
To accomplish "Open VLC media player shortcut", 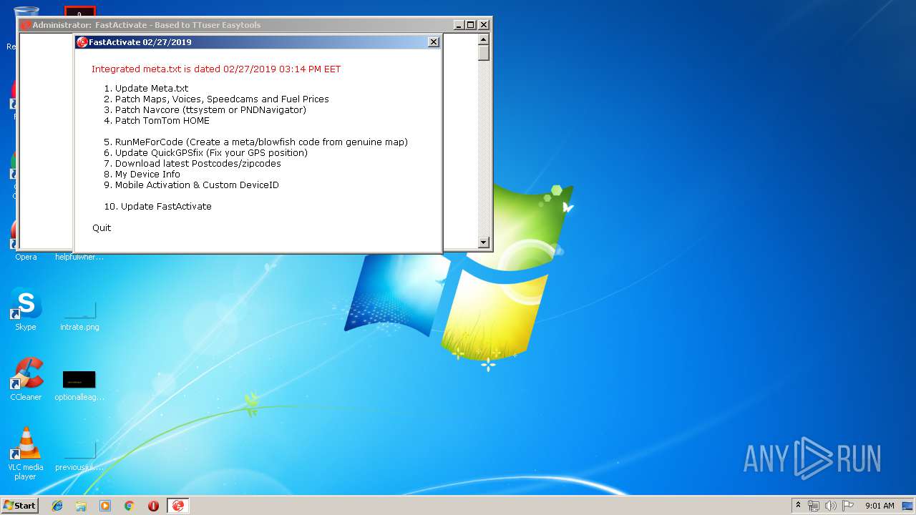I will 26,453.
